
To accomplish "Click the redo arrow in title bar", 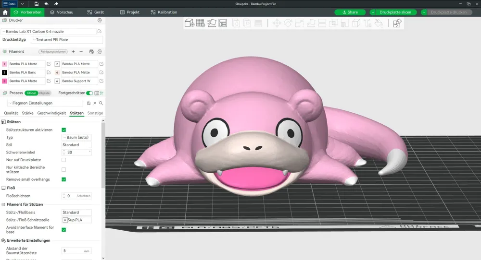I will (56, 4).
